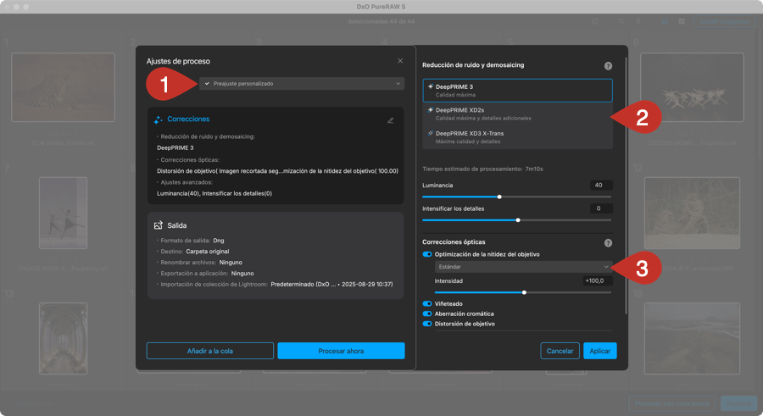Click the filter funnel icon in main toolbar
The width and height of the screenshot is (763, 416).
(638, 21)
